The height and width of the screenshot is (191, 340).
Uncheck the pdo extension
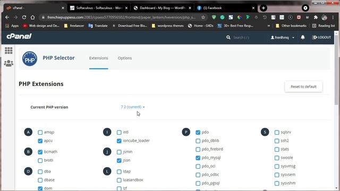198,132
